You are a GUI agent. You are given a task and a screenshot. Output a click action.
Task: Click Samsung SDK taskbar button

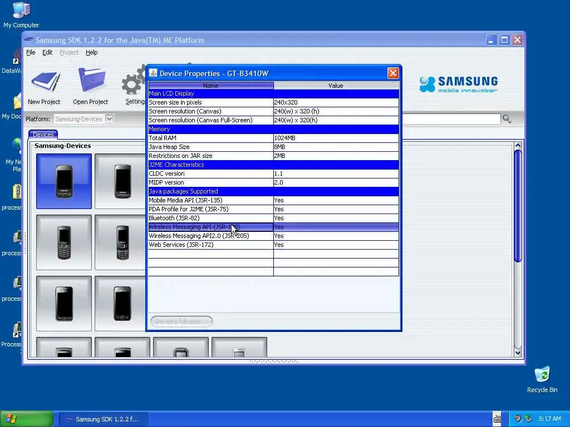(x=103, y=419)
